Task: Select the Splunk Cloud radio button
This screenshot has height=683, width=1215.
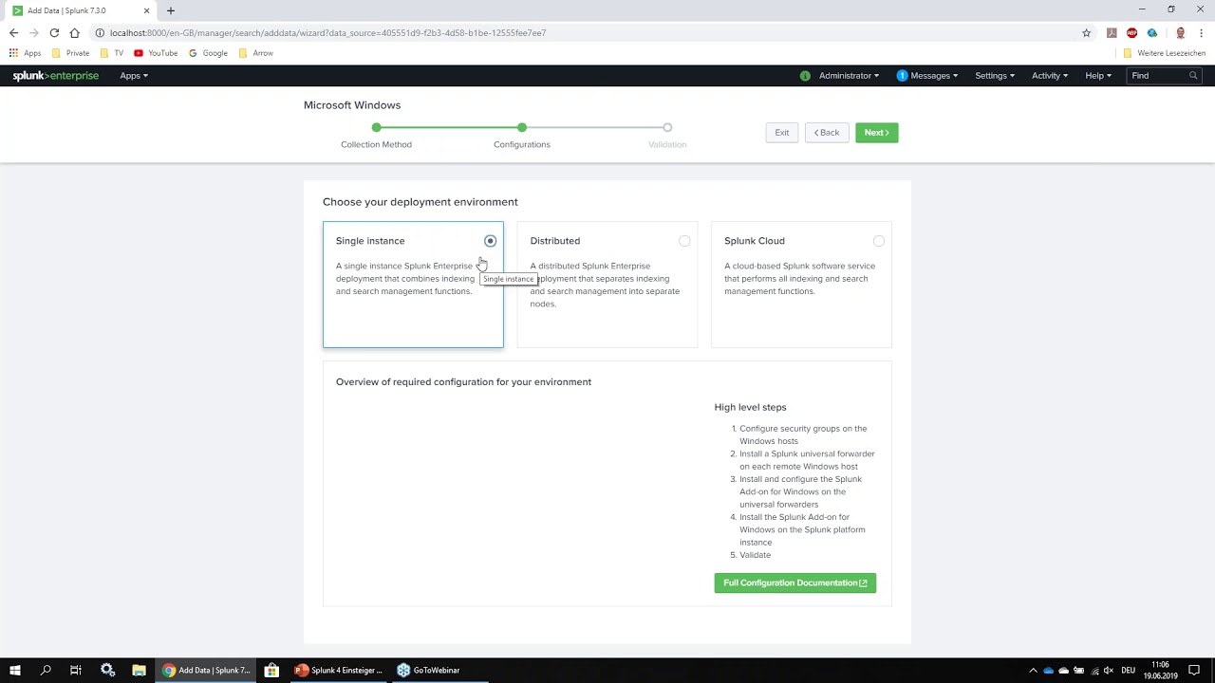Action: [x=879, y=241]
